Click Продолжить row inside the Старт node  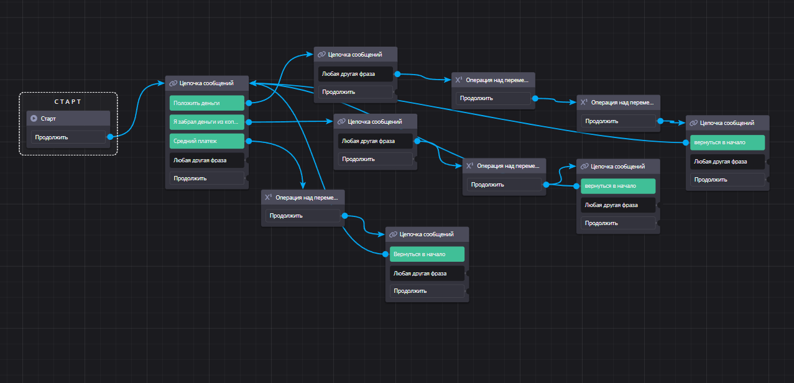click(x=68, y=137)
